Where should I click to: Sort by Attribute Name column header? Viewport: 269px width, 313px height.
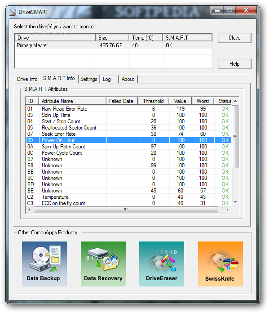[x=72, y=101]
